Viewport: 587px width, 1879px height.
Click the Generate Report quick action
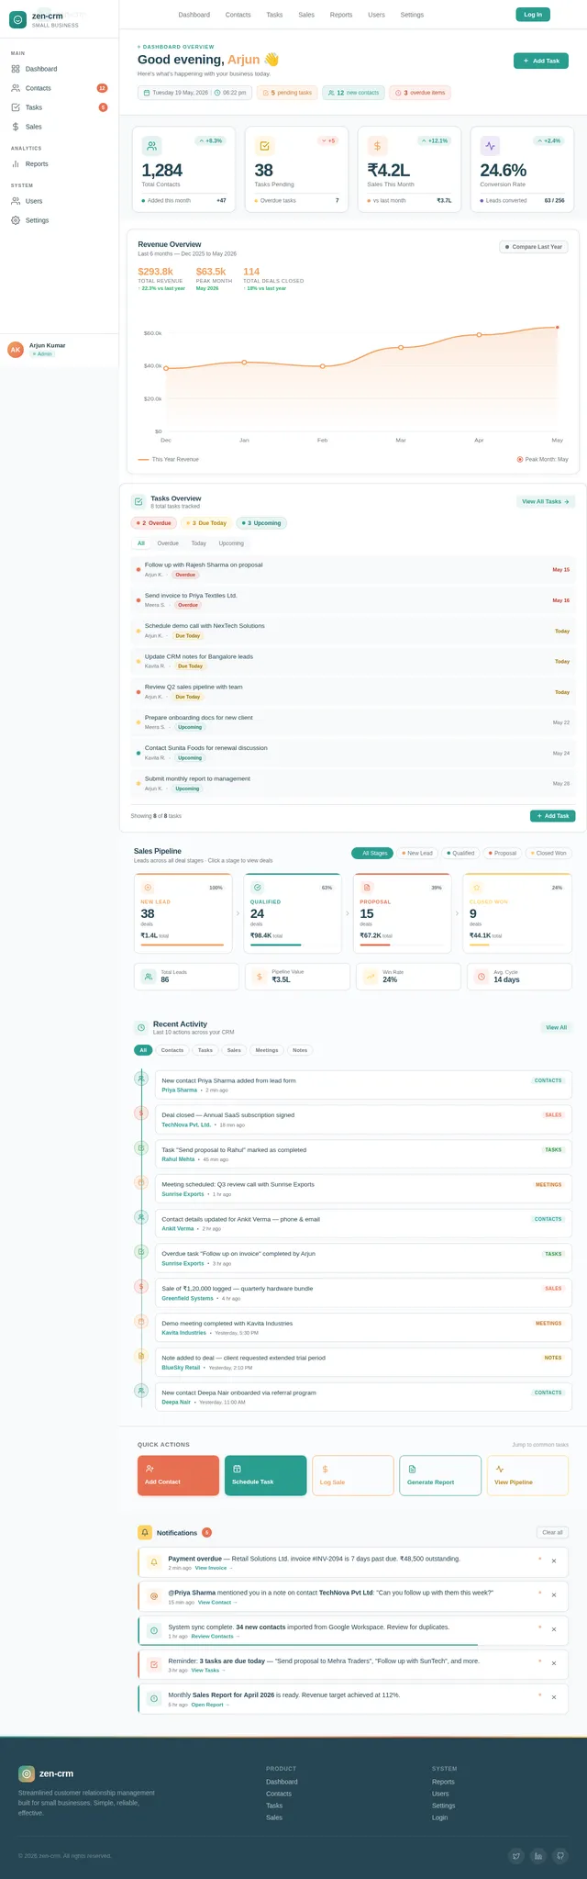pos(440,1475)
